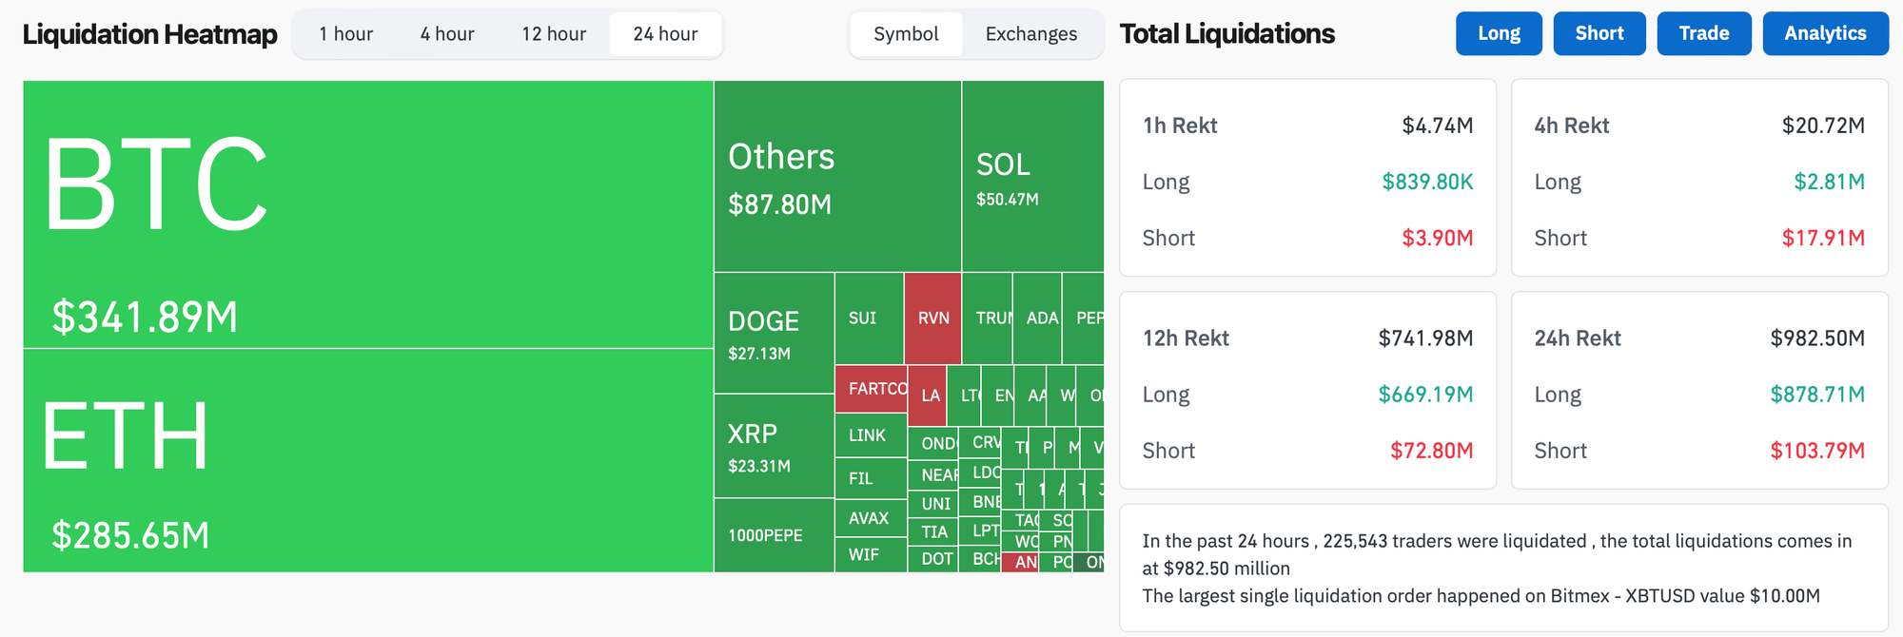Click the DOGE heatmap tile

click(x=774, y=333)
